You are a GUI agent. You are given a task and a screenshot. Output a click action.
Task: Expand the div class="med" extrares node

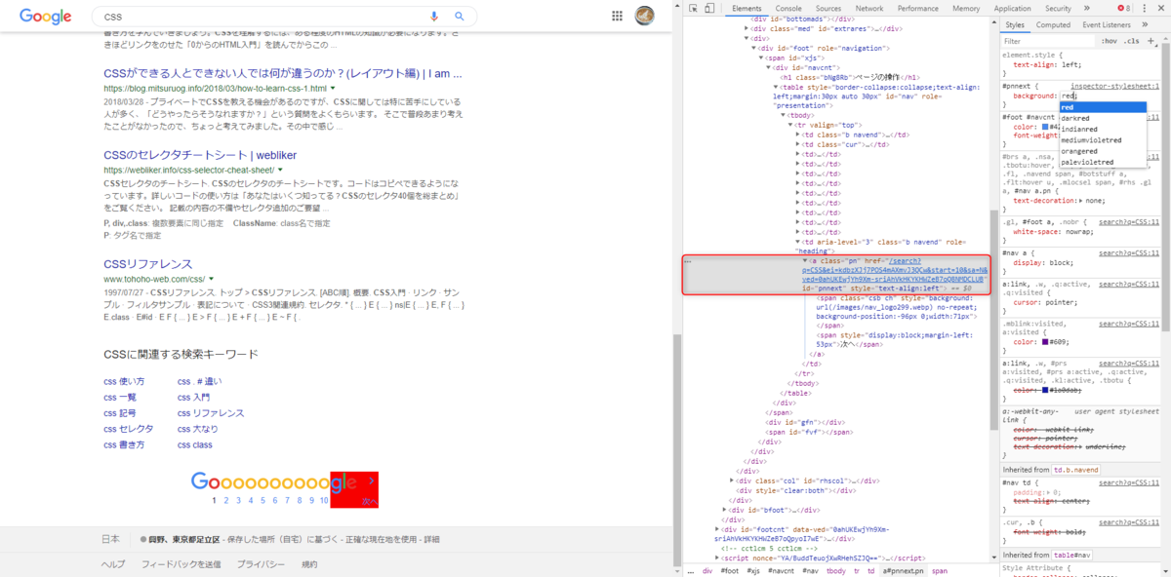pos(747,28)
